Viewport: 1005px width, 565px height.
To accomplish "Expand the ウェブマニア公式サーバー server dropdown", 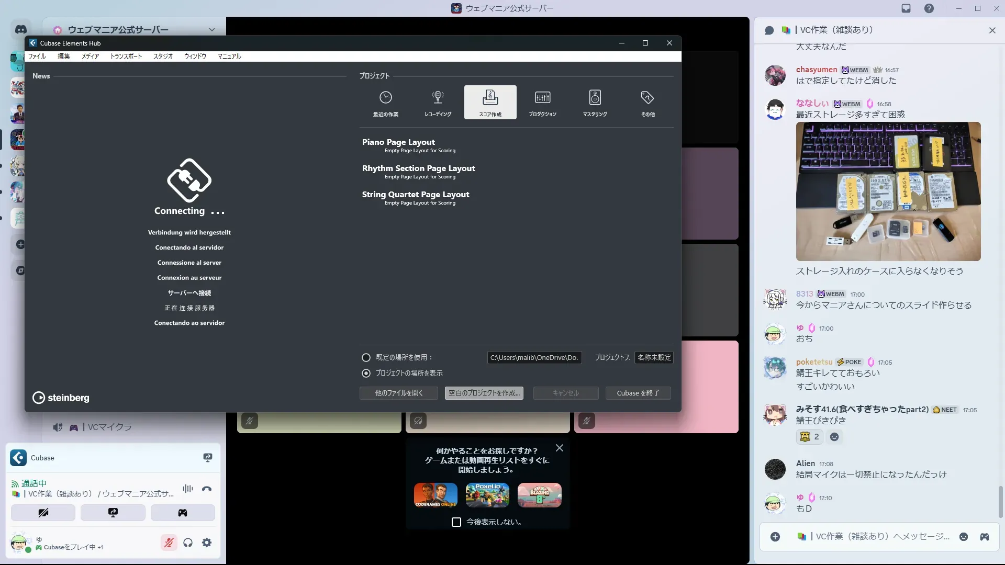I will pyautogui.click(x=211, y=30).
